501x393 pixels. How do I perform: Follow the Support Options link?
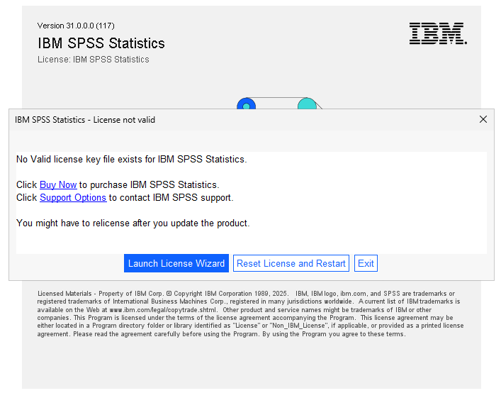pyautogui.click(x=73, y=197)
